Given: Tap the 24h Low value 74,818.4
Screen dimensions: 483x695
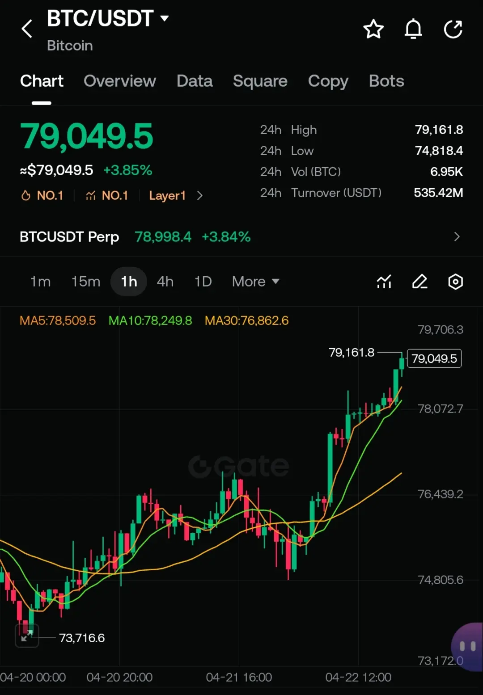Looking at the screenshot, I should coord(439,151).
